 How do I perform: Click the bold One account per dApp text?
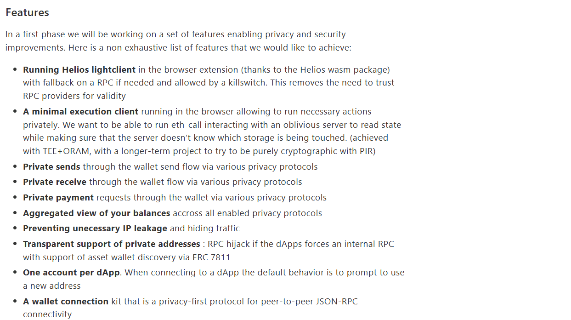coord(71,273)
